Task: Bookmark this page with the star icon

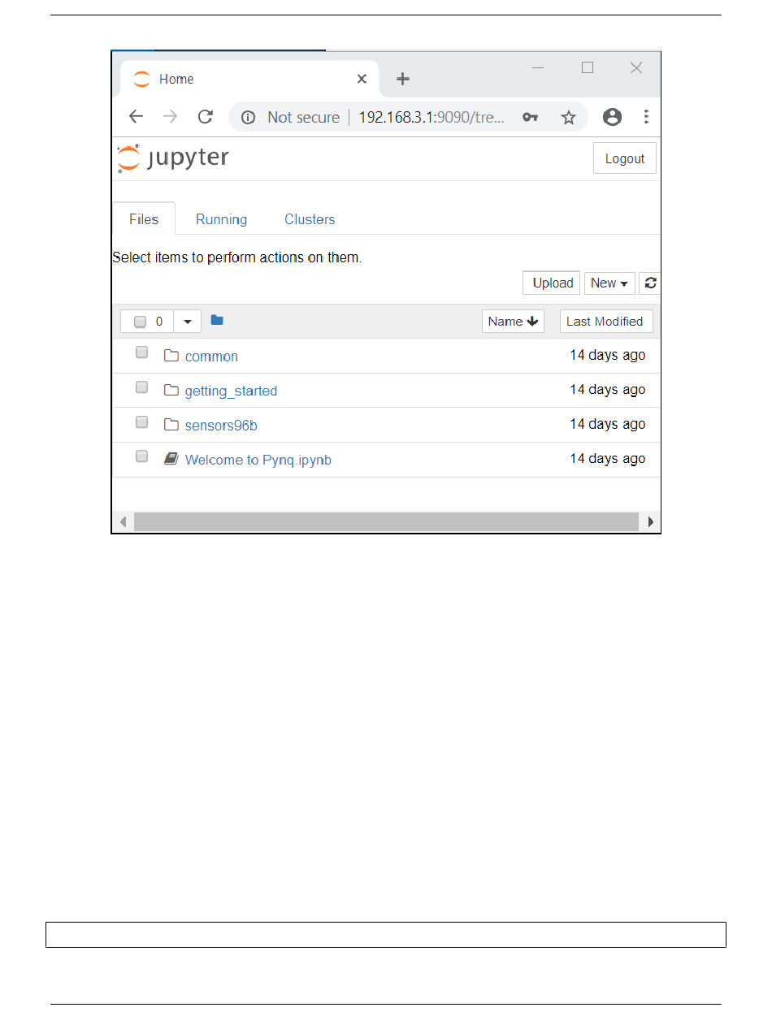Action: click(x=569, y=118)
